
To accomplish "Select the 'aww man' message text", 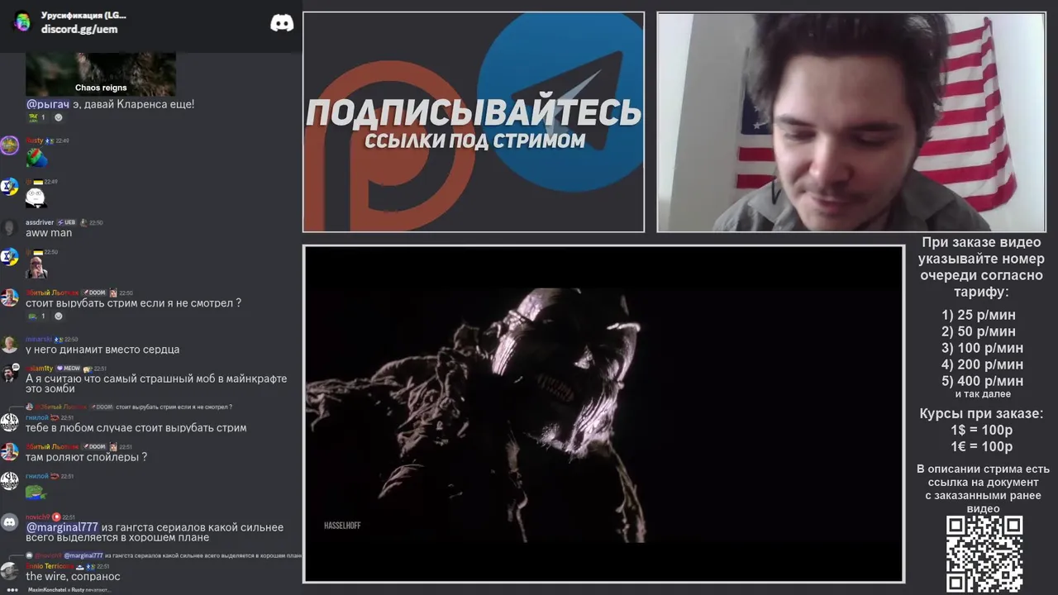I will (49, 233).
